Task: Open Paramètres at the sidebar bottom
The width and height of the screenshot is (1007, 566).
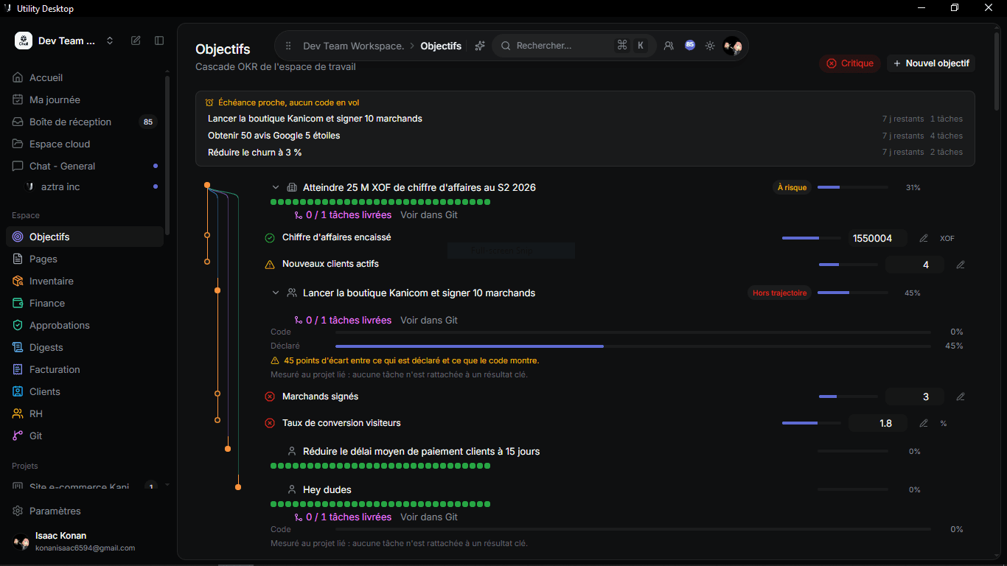Action: tap(85, 511)
